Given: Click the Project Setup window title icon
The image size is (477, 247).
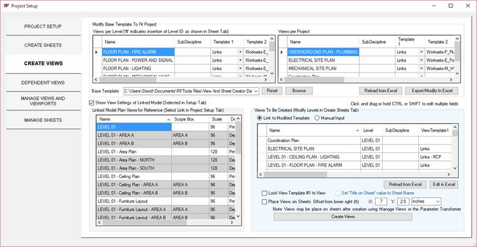Looking at the screenshot, I should pos(7,5).
